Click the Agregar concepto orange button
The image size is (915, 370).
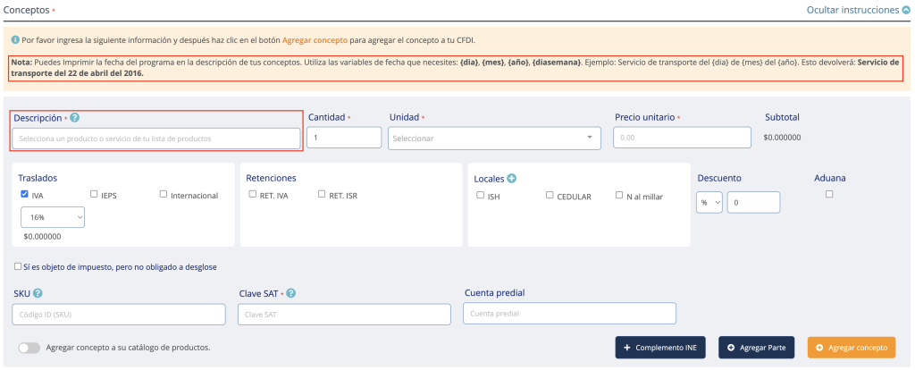click(851, 348)
